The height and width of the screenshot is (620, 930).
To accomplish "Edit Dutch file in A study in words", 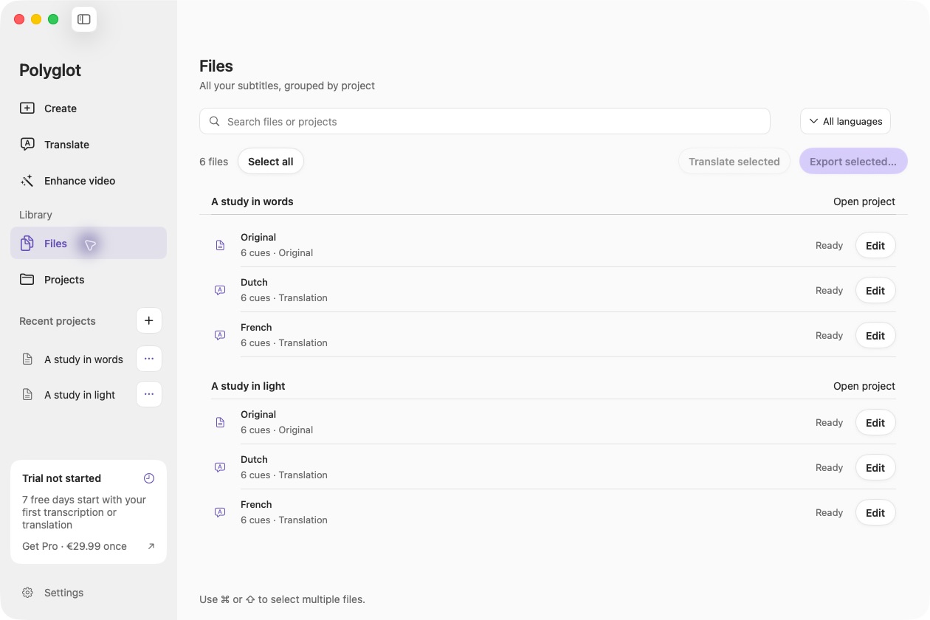I will click(x=875, y=291).
